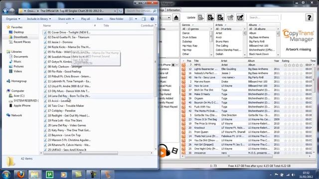Image resolution: width=319 pixels, height=179 pixels.
Task: Open the address bar history dropdown arrow
Action: [x=115, y=11]
